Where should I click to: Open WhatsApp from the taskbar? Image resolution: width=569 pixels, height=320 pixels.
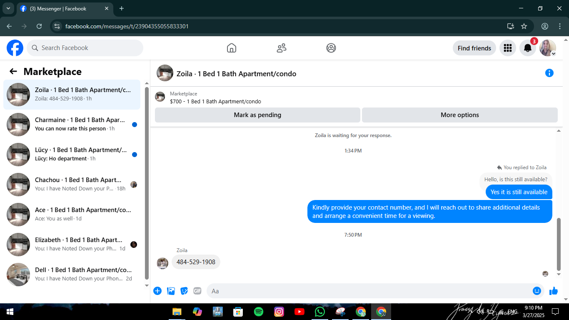(320, 312)
